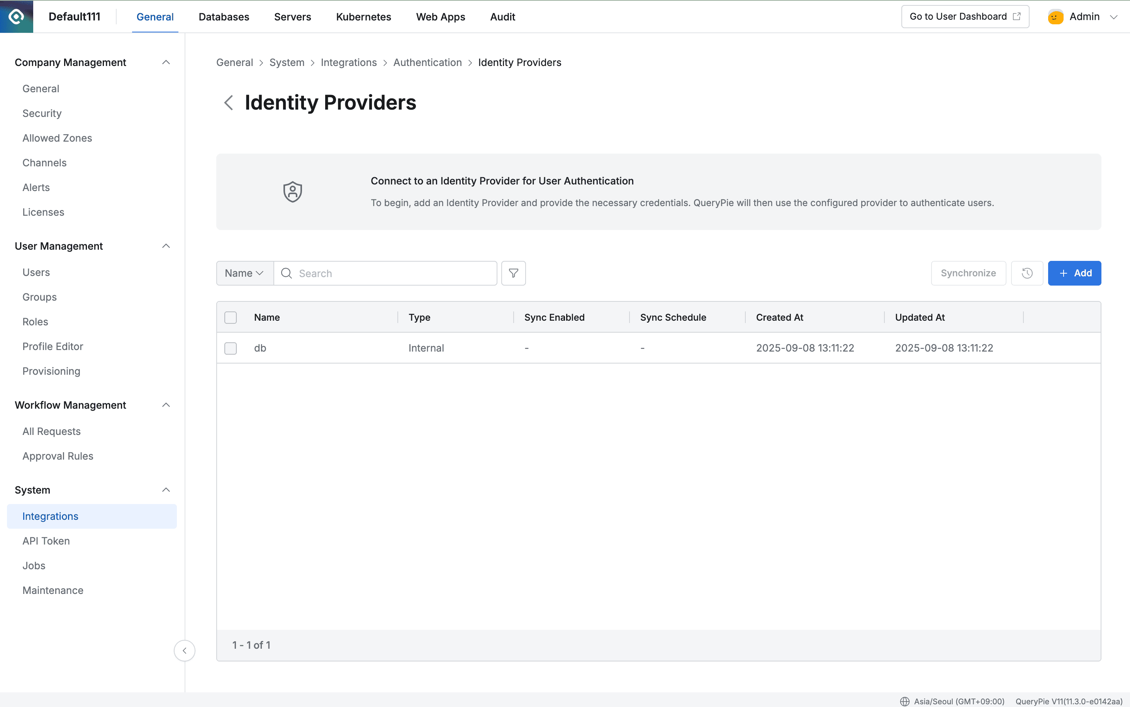Collapse the User Management section

click(x=166, y=246)
